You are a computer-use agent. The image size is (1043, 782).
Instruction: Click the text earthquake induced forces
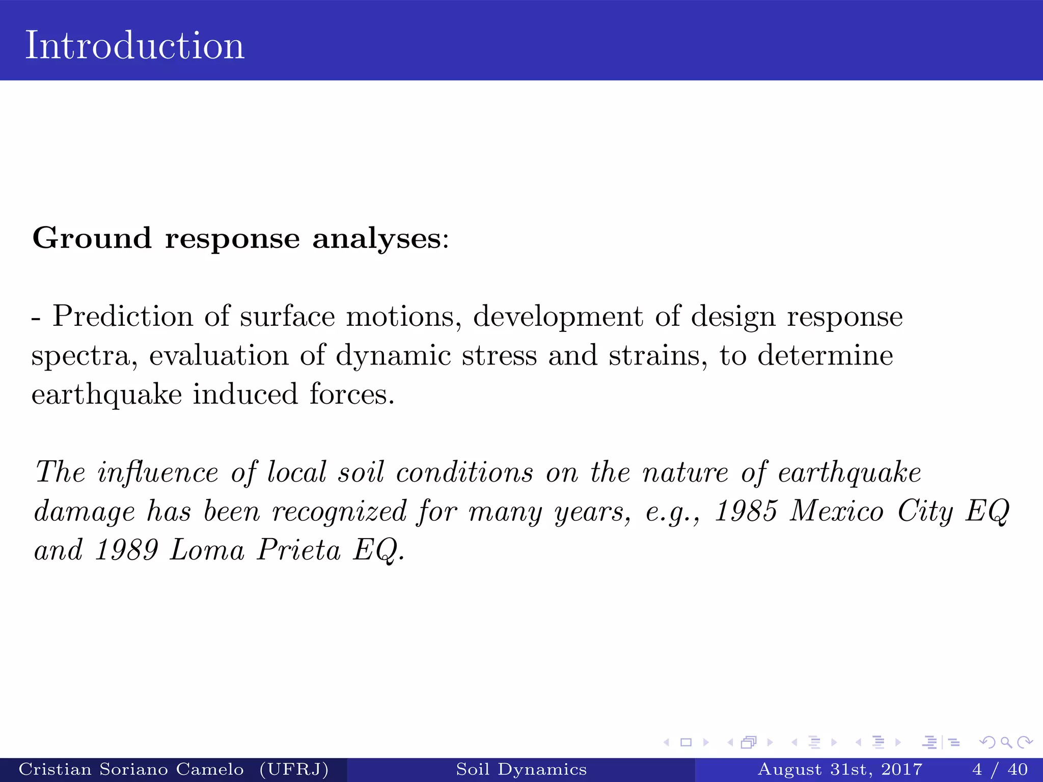coord(213,394)
